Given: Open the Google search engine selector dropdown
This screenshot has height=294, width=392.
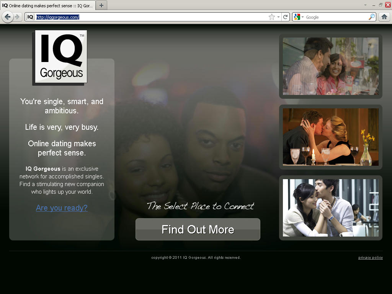Looking at the screenshot, I should click(299, 17).
